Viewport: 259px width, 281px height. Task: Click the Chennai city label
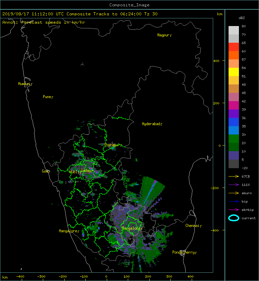pyautogui.click(x=192, y=226)
